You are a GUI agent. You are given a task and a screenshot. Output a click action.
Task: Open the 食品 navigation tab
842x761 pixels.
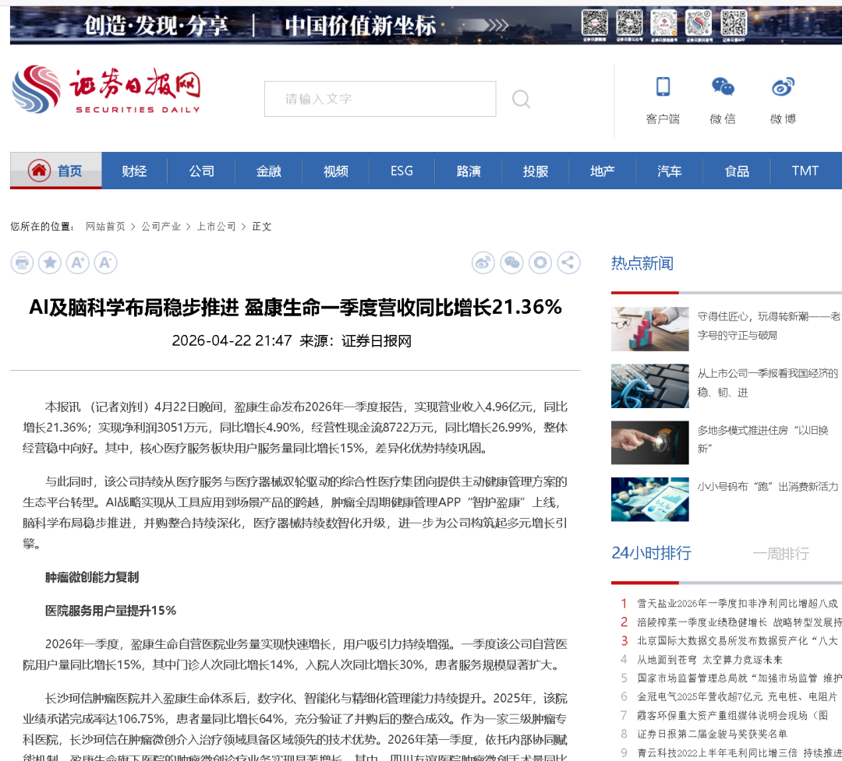tap(737, 171)
